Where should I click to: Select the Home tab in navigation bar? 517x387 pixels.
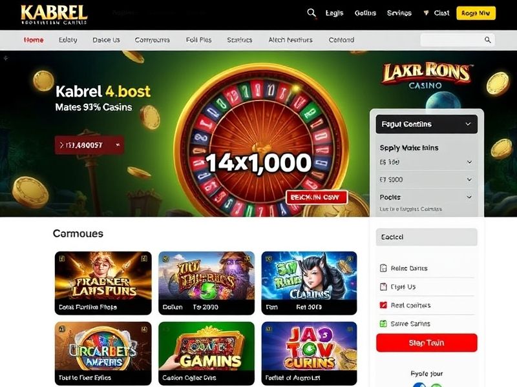click(x=34, y=40)
